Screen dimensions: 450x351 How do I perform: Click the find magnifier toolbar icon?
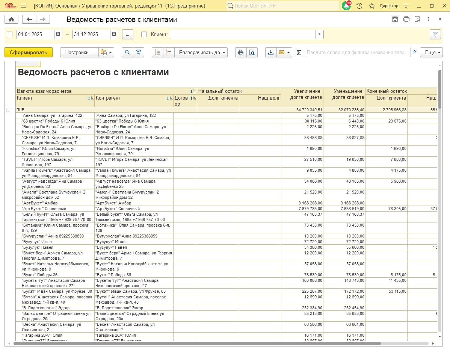point(127,52)
